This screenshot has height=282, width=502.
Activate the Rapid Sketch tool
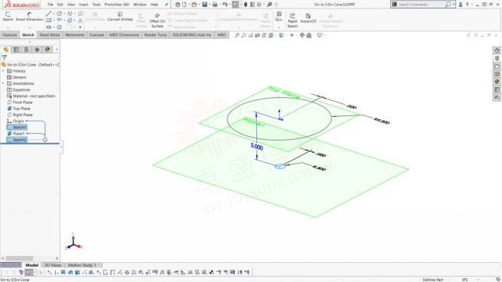tap(292, 21)
